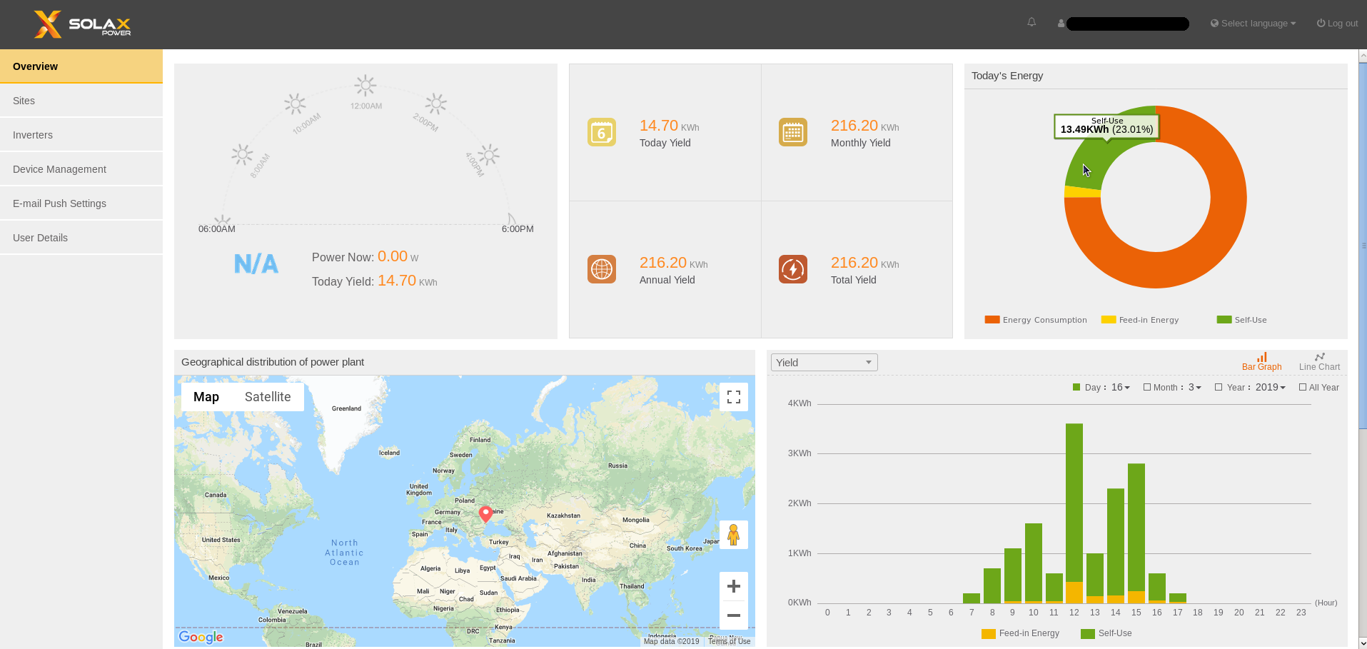This screenshot has width=1367, height=649.
Task: Toggle Energy Consumption legend swatch
Action: pos(992,320)
